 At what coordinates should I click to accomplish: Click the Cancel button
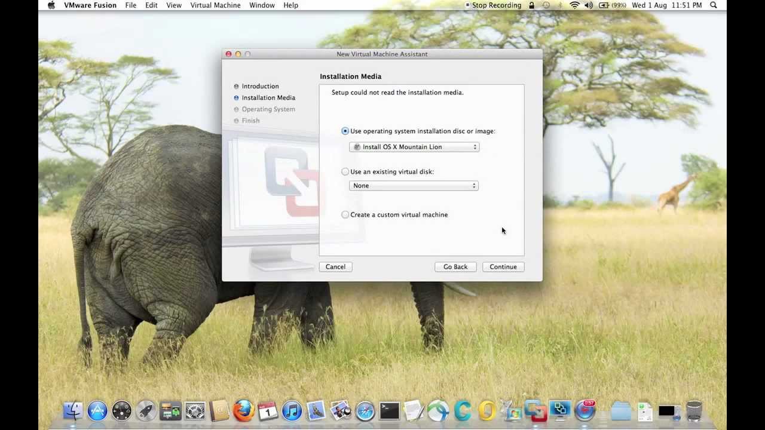coord(335,267)
